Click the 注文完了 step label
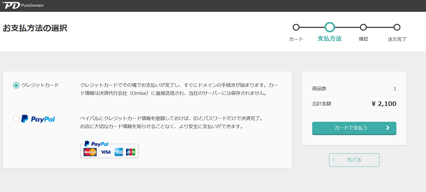 pyautogui.click(x=397, y=39)
